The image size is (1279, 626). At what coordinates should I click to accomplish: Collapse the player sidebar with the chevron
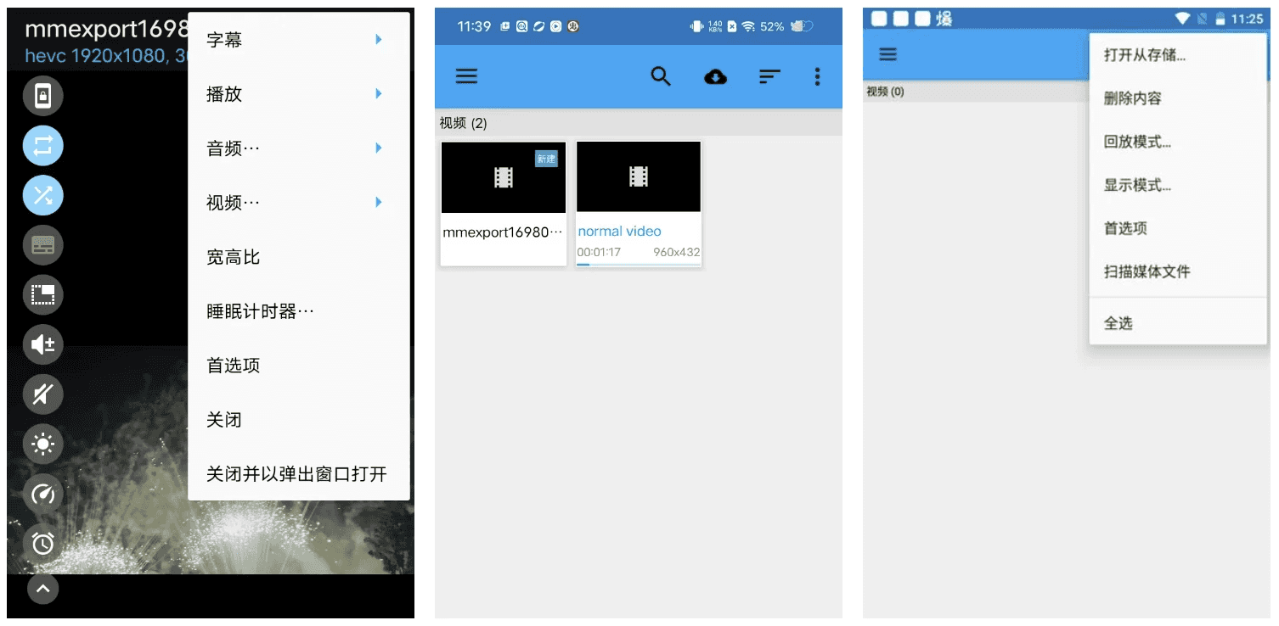42,589
